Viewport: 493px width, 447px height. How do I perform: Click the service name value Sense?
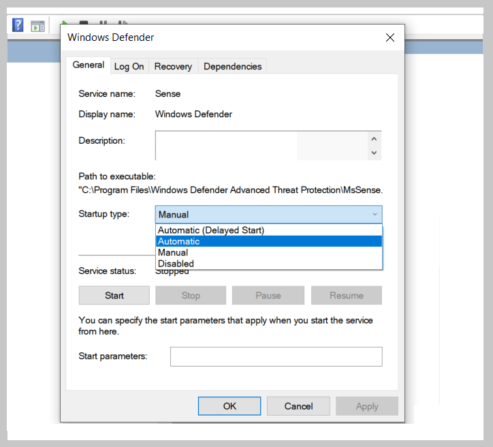pyautogui.click(x=168, y=94)
